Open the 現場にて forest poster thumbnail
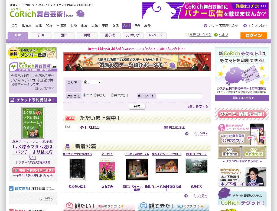 [196, 166]
